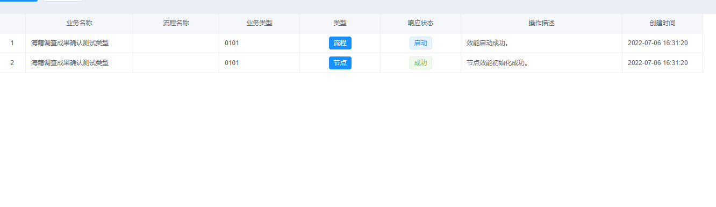Click the 操作描述 column header
716x207 pixels.
point(541,23)
